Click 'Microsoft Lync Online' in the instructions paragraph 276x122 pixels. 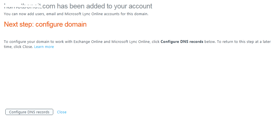click(131, 42)
